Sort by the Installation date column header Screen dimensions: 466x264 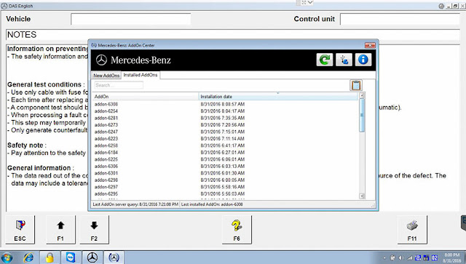[278, 97]
